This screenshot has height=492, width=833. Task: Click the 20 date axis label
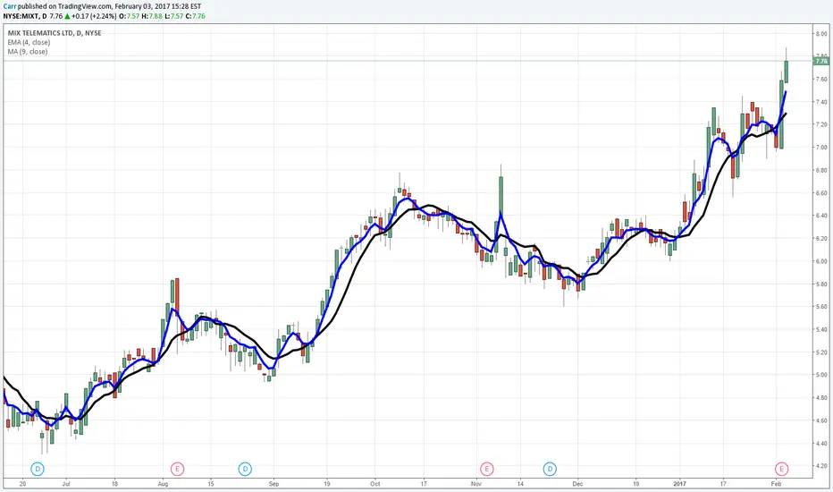click(22, 484)
